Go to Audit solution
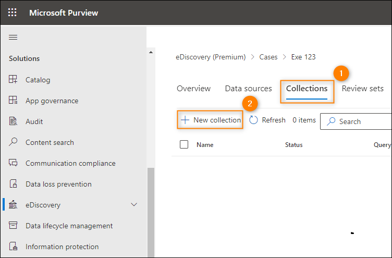This screenshot has height=258, width=392. [34, 121]
